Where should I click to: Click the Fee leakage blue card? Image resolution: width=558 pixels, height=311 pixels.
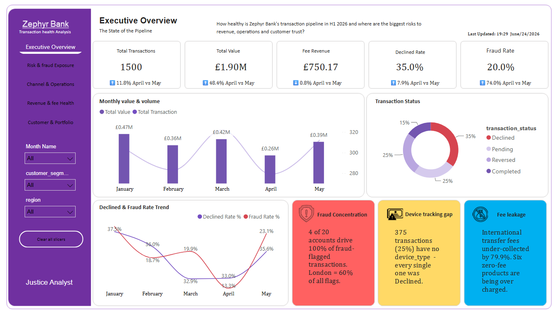[505, 253]
